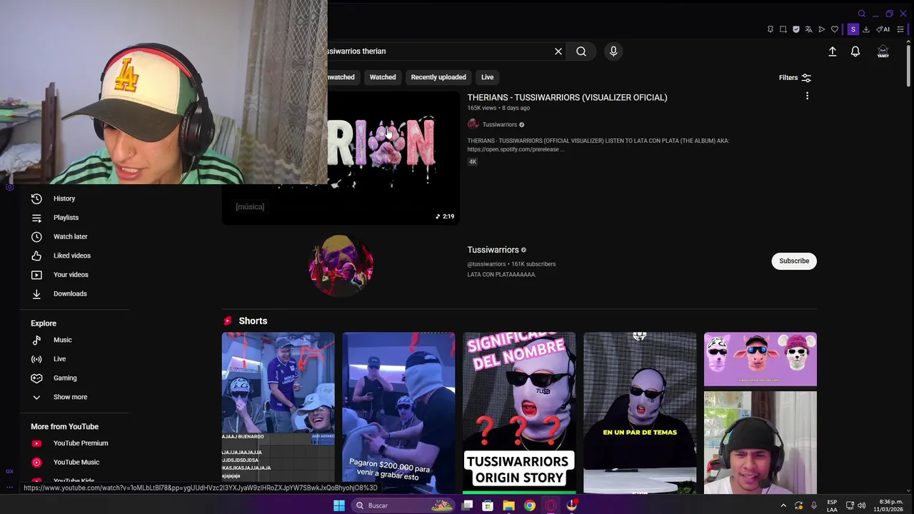
Task: Open the AI assistant toolbar button
Action: click(x=883, y=29)
